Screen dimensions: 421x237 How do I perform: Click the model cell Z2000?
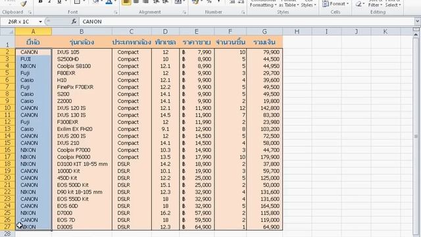[x=82, y=101]
